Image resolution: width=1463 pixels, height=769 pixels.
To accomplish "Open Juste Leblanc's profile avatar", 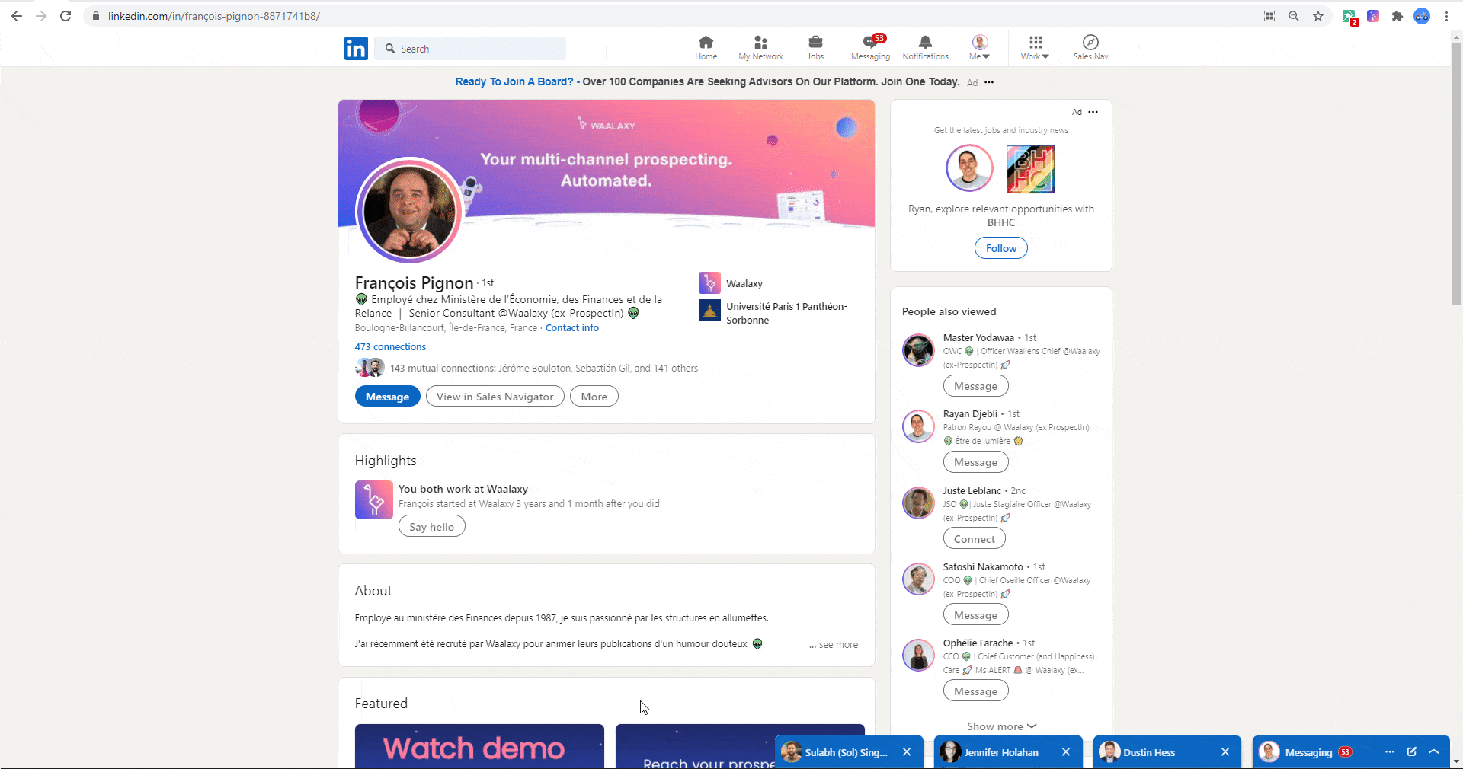I will (918, 503).
